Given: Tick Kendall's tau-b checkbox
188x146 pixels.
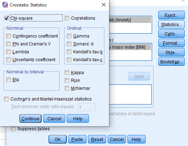Looking at the screenshot, I should tap(69, 52).
